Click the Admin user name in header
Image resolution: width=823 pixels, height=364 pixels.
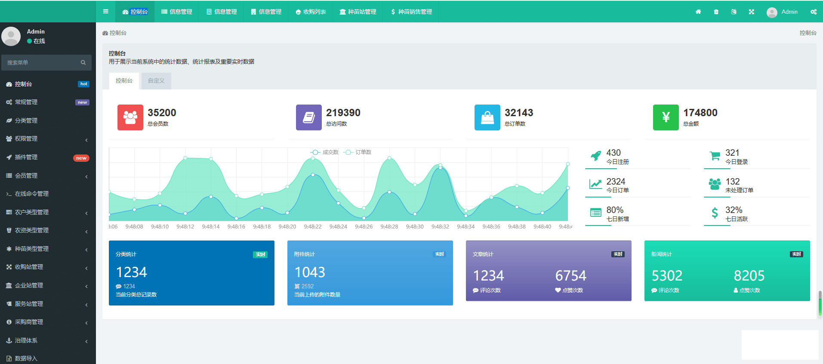coord(789,12)
